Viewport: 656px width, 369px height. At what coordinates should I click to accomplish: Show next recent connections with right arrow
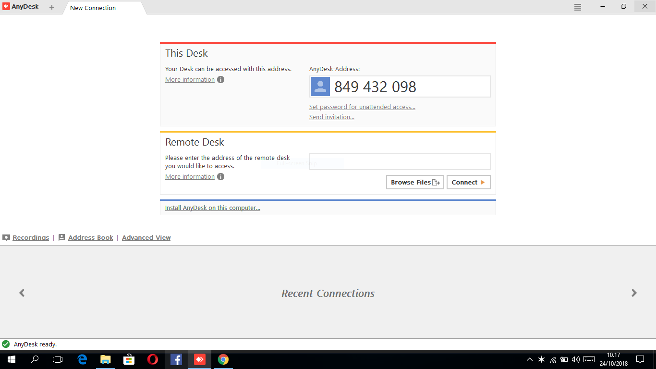634,293
